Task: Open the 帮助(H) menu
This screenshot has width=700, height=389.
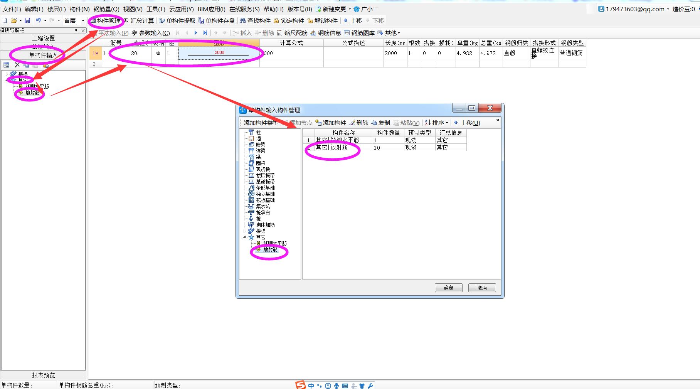Action: [x=274, y=9]
